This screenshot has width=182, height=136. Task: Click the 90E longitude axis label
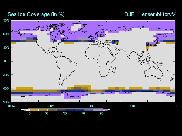[x=133, y=106]
